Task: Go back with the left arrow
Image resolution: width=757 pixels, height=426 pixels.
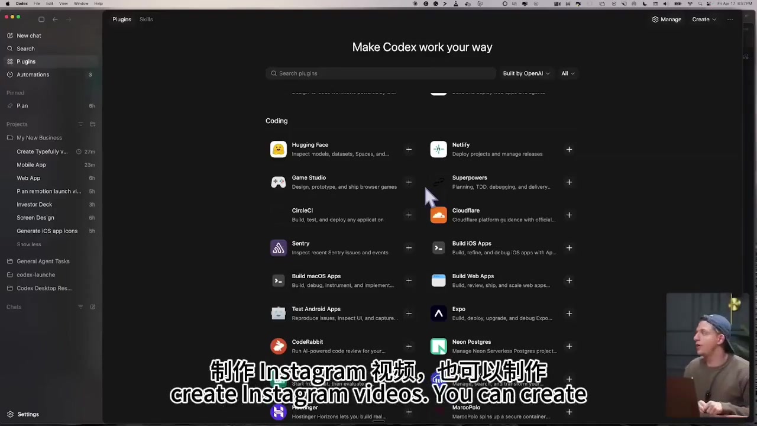Action: point(55,20)
